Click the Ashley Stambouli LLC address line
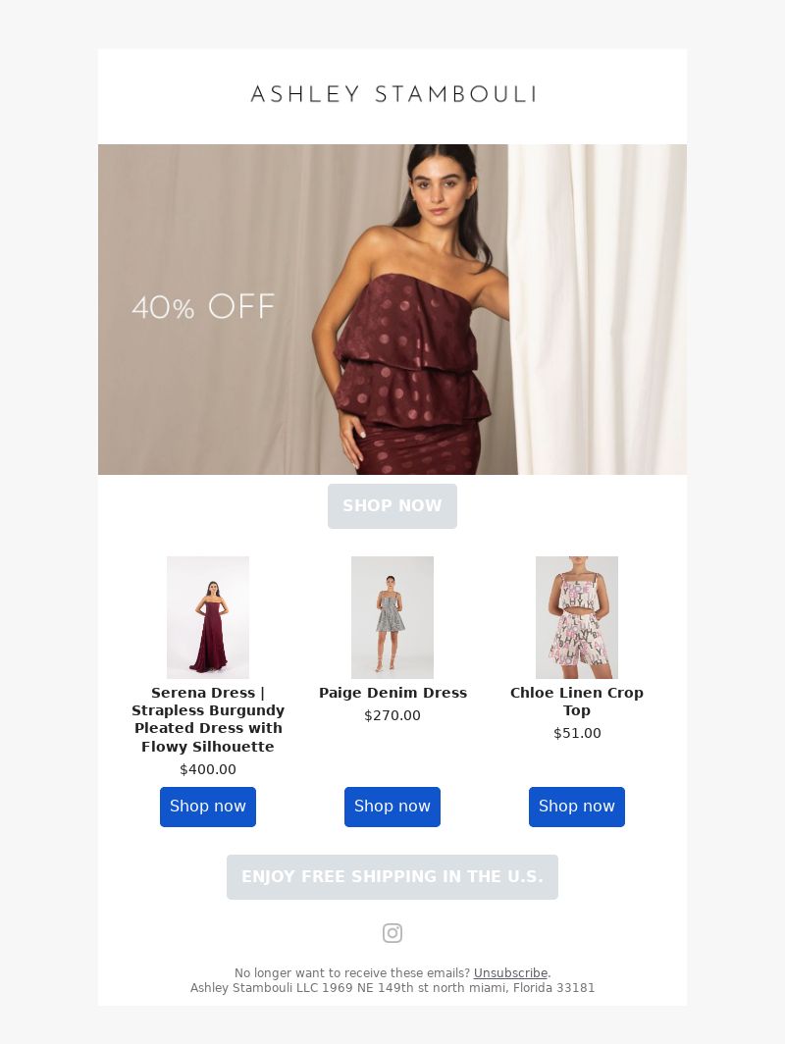The height and width of the screenshot is (1044, 785). click(392, 987)
